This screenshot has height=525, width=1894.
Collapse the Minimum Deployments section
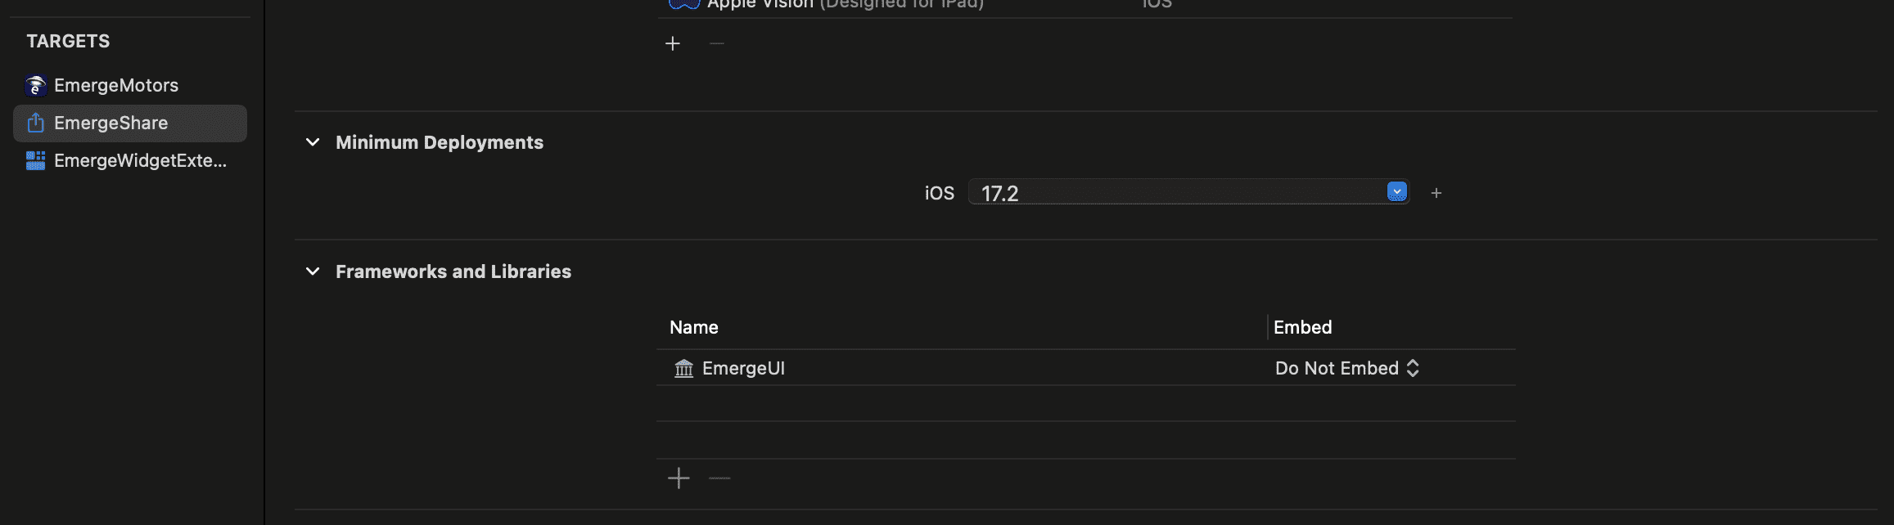[x=313, y=142]
